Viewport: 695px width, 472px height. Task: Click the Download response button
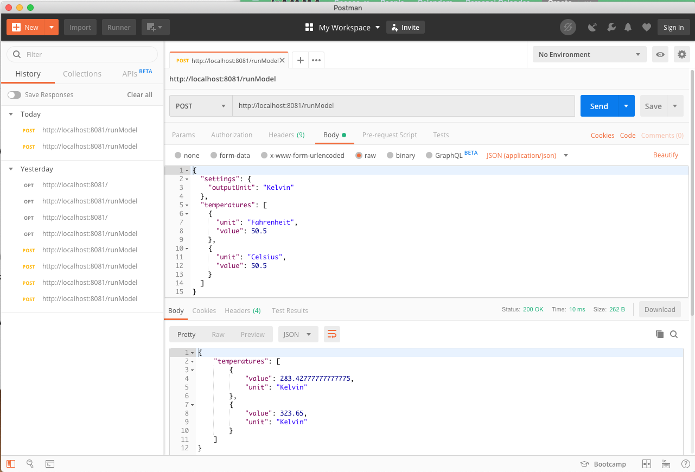pyautogui.click(x=660, y=310)
